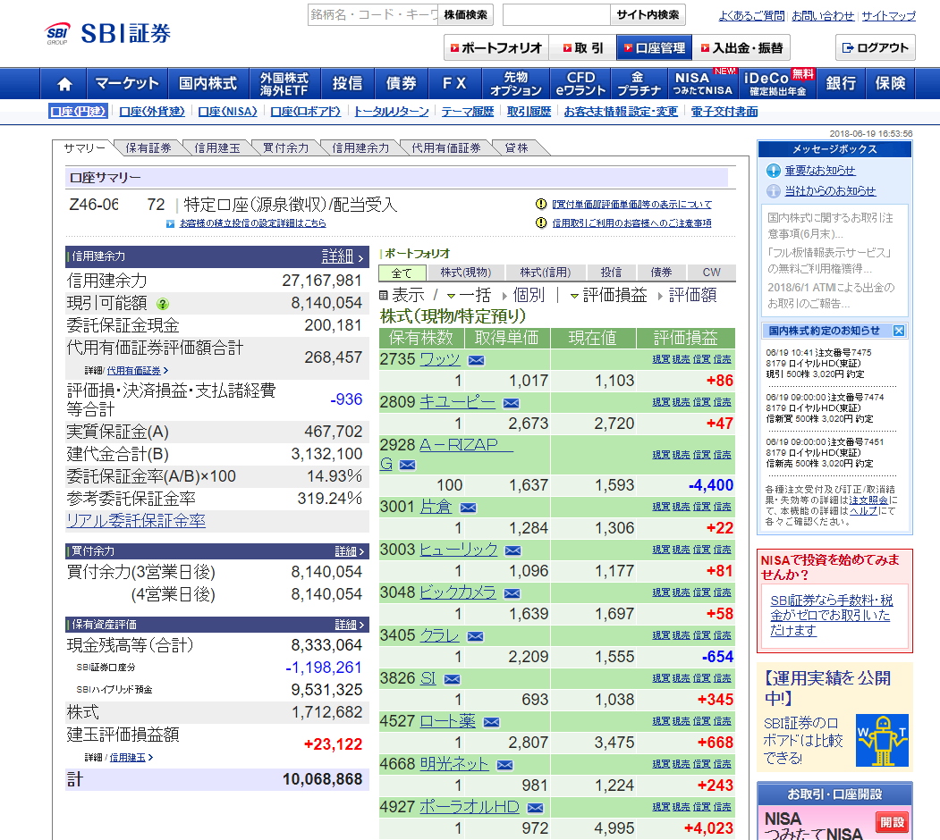The height and width of the screenshot is (840, 940).
Task: Switch to the 保有証券 tab
Action: click(148, 148)
